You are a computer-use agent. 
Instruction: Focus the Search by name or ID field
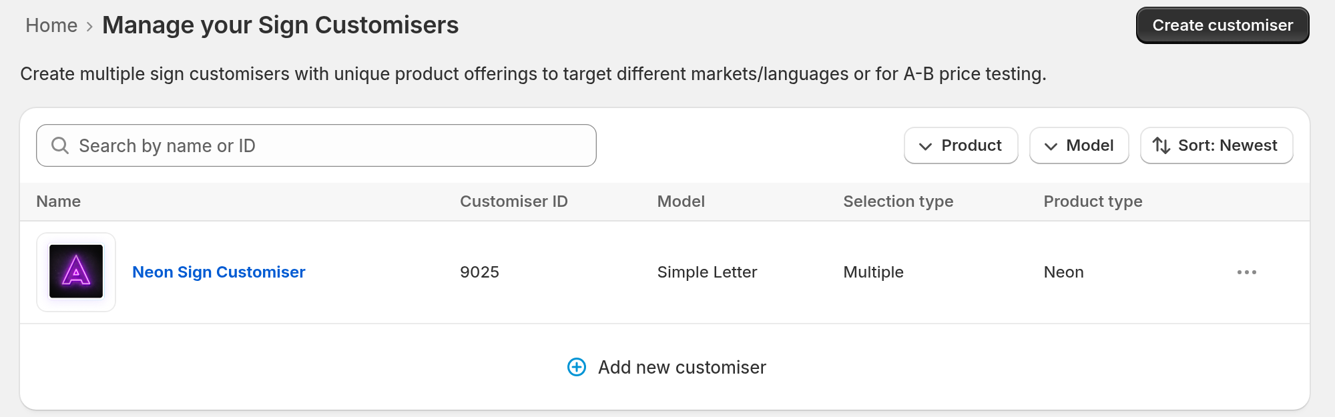(x=316, y=145)
